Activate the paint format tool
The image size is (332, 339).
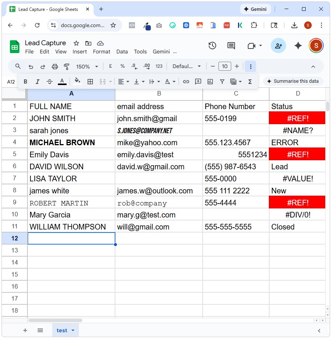click(67, 67)
